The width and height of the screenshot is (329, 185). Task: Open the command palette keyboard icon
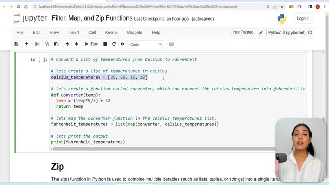click(171, 44)
